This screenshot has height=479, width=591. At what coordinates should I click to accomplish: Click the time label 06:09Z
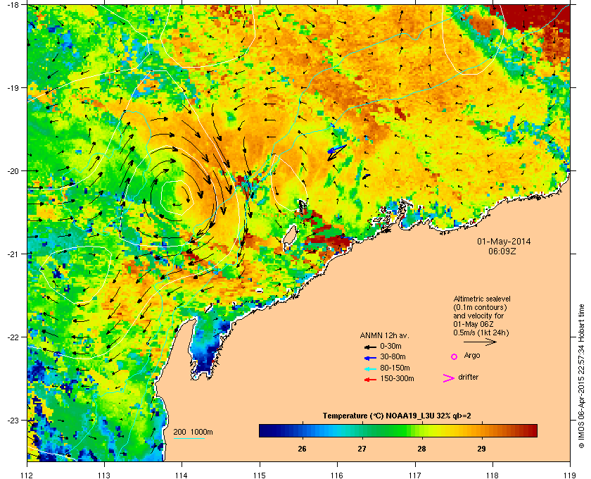click(x=502, y=251)
